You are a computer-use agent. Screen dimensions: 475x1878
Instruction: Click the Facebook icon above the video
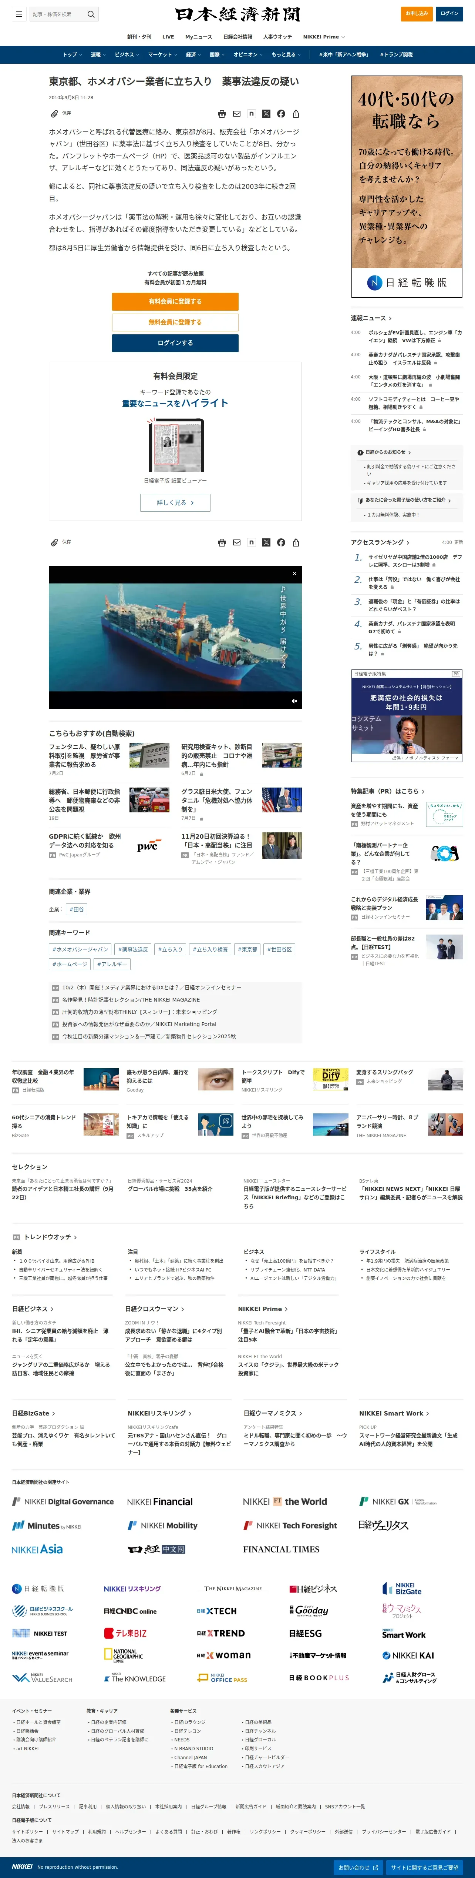coord(281,542)
